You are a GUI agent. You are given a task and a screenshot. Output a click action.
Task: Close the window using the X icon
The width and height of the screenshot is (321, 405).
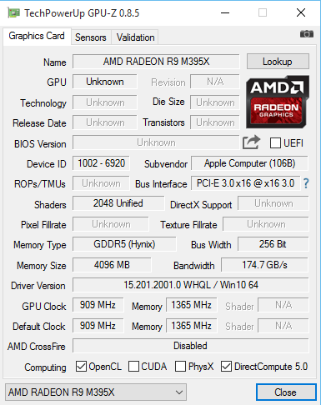point(301,12)
